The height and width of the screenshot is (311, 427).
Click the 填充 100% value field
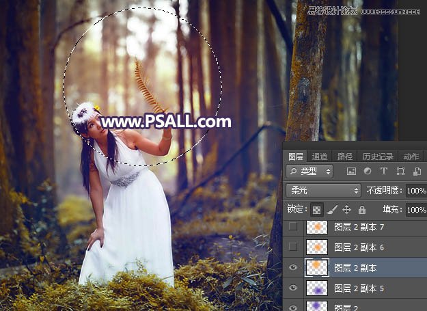(x=416, y=210)
